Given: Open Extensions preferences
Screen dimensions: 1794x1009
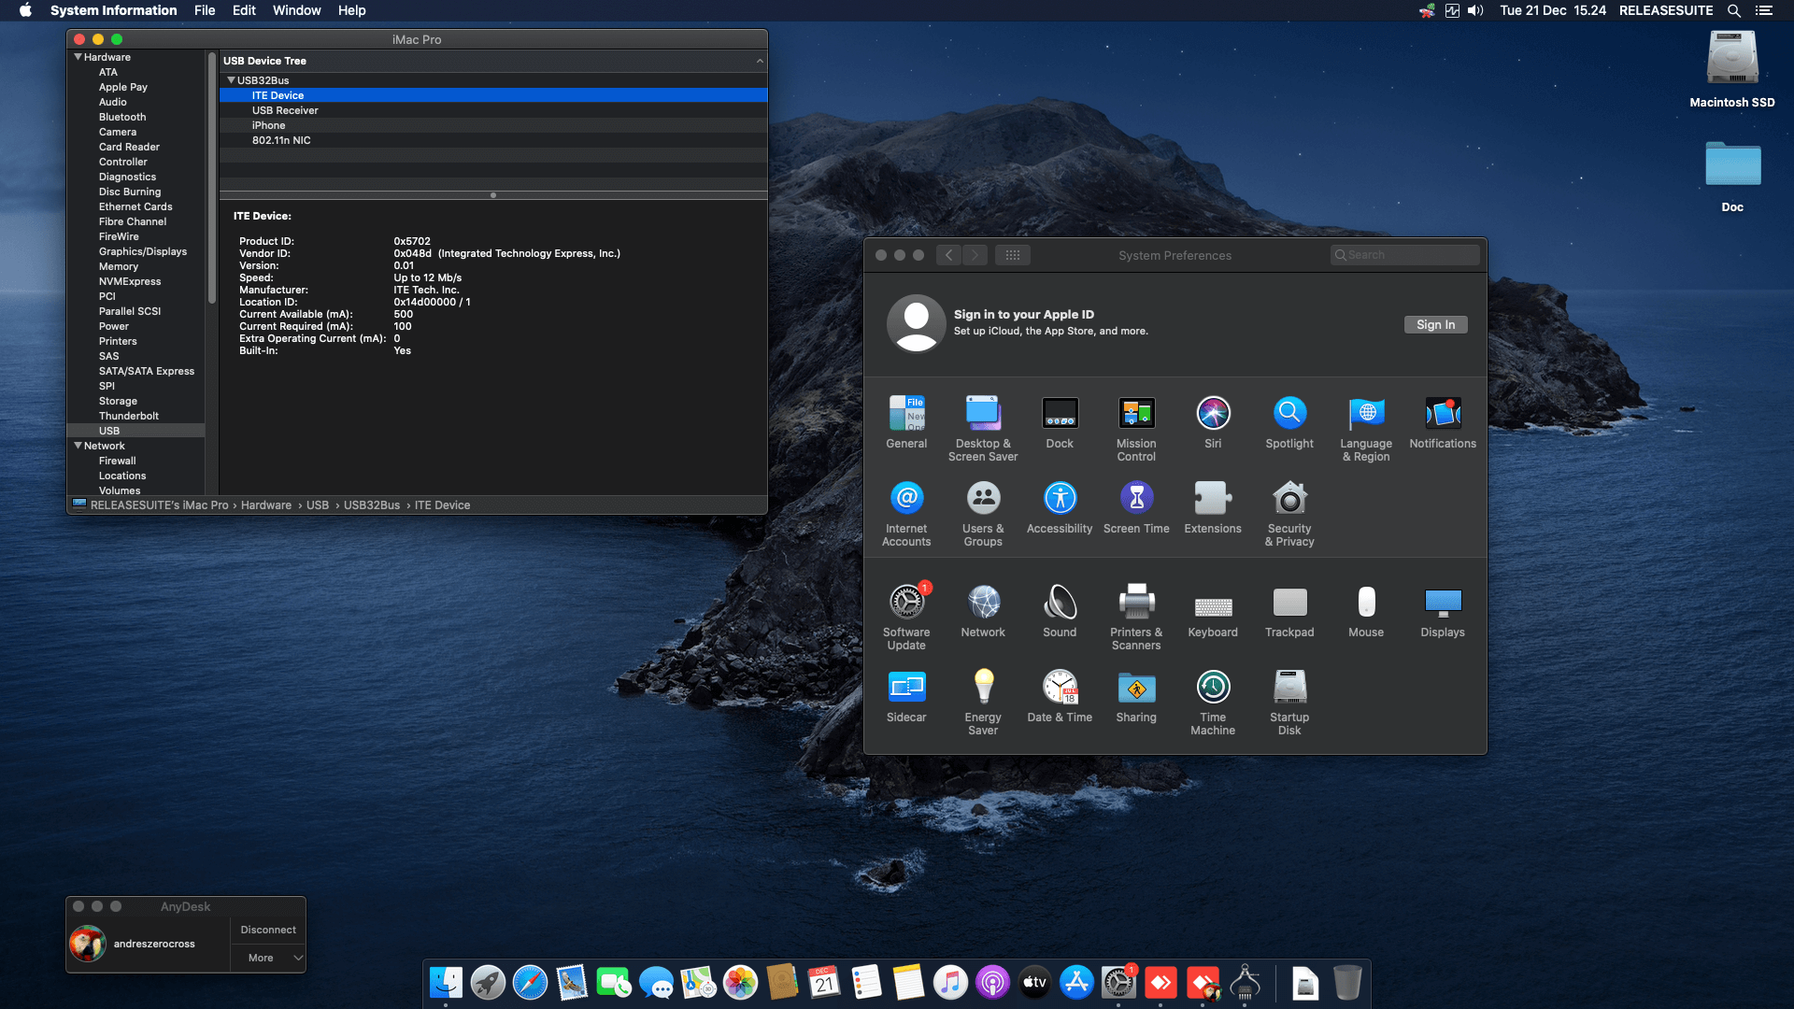Looking at the screenshot, I should tap(1213, 507).
